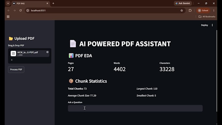Click the page vertical scrollbar
The height and width of the screenshot is (125, 222).
(216, 71)
